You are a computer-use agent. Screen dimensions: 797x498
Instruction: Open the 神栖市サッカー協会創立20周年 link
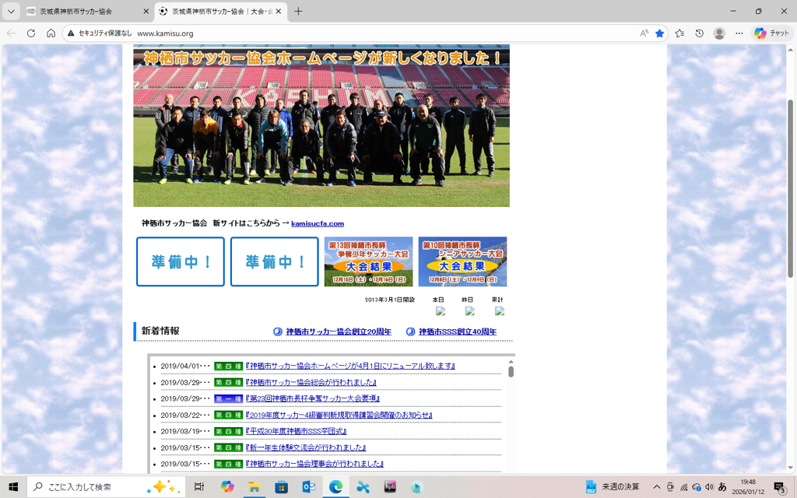tap(339, 331)
